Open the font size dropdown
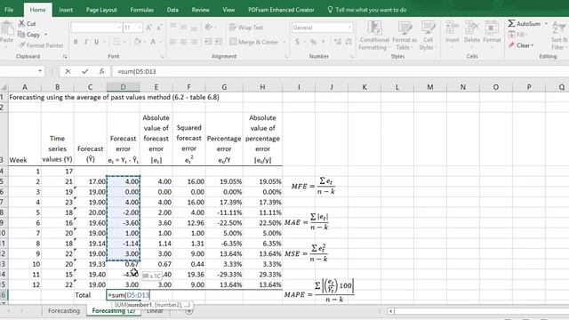 tap(140, 28)
